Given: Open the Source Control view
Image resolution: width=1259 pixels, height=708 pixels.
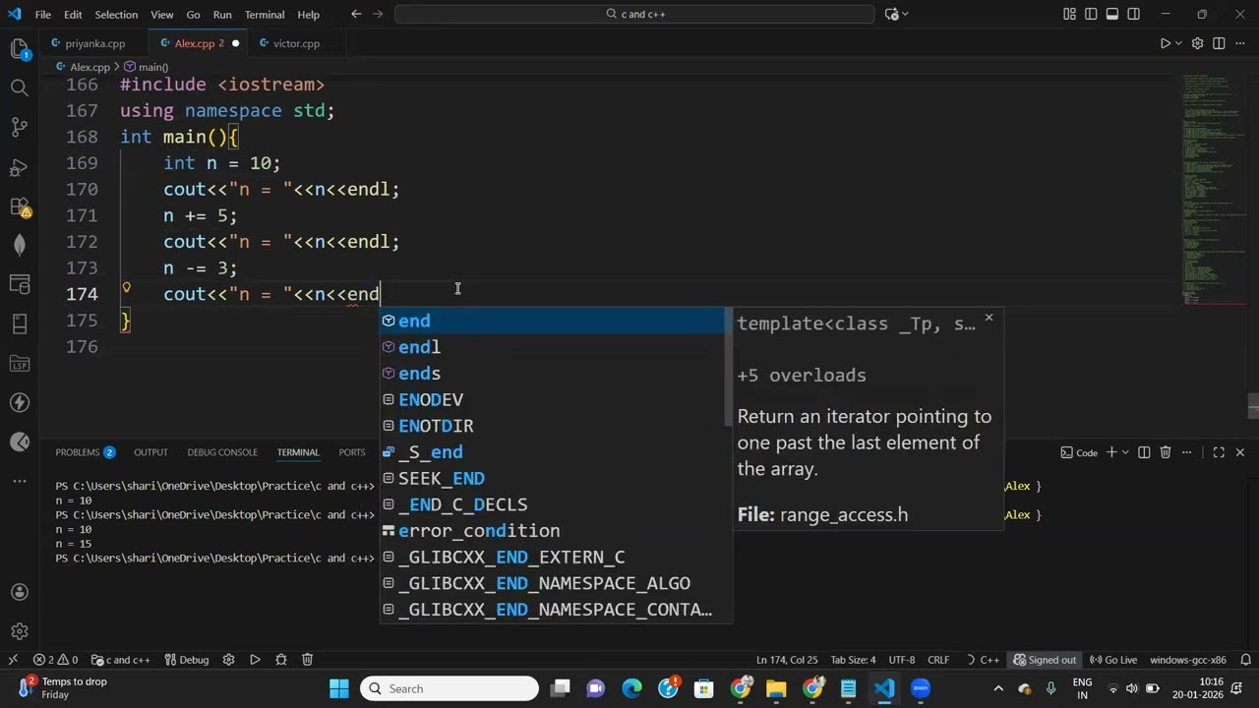Looking at the screenshot, I should (x=19, y=127).
